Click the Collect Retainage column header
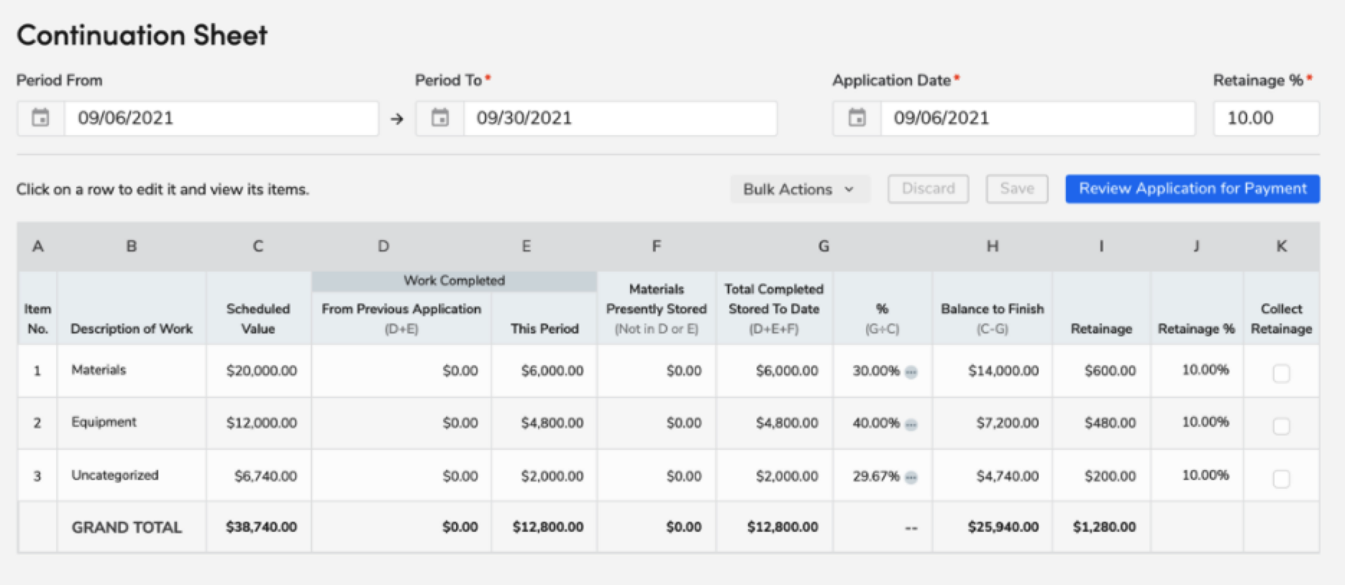The height and width of the screenshot is (585, 1345). click(x=1281, y=318)
